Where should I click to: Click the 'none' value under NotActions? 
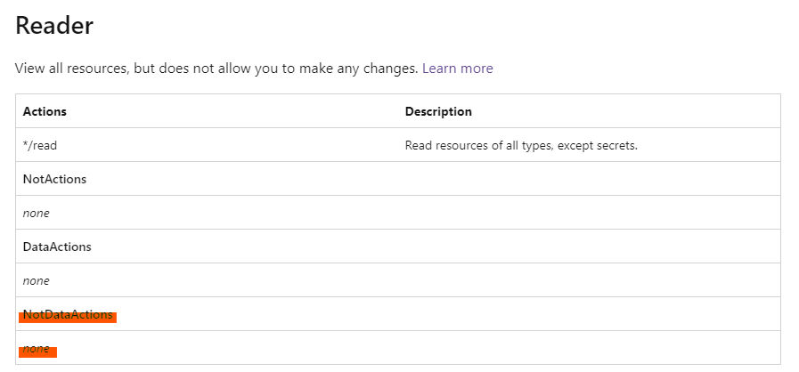click(37, 213)
